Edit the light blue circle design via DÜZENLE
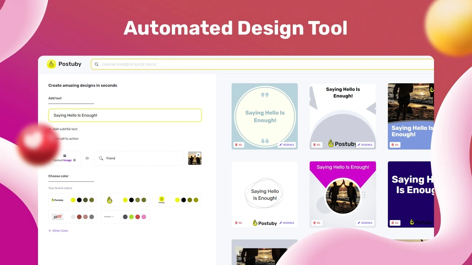472x265 pixels. [x=287, y=145]
